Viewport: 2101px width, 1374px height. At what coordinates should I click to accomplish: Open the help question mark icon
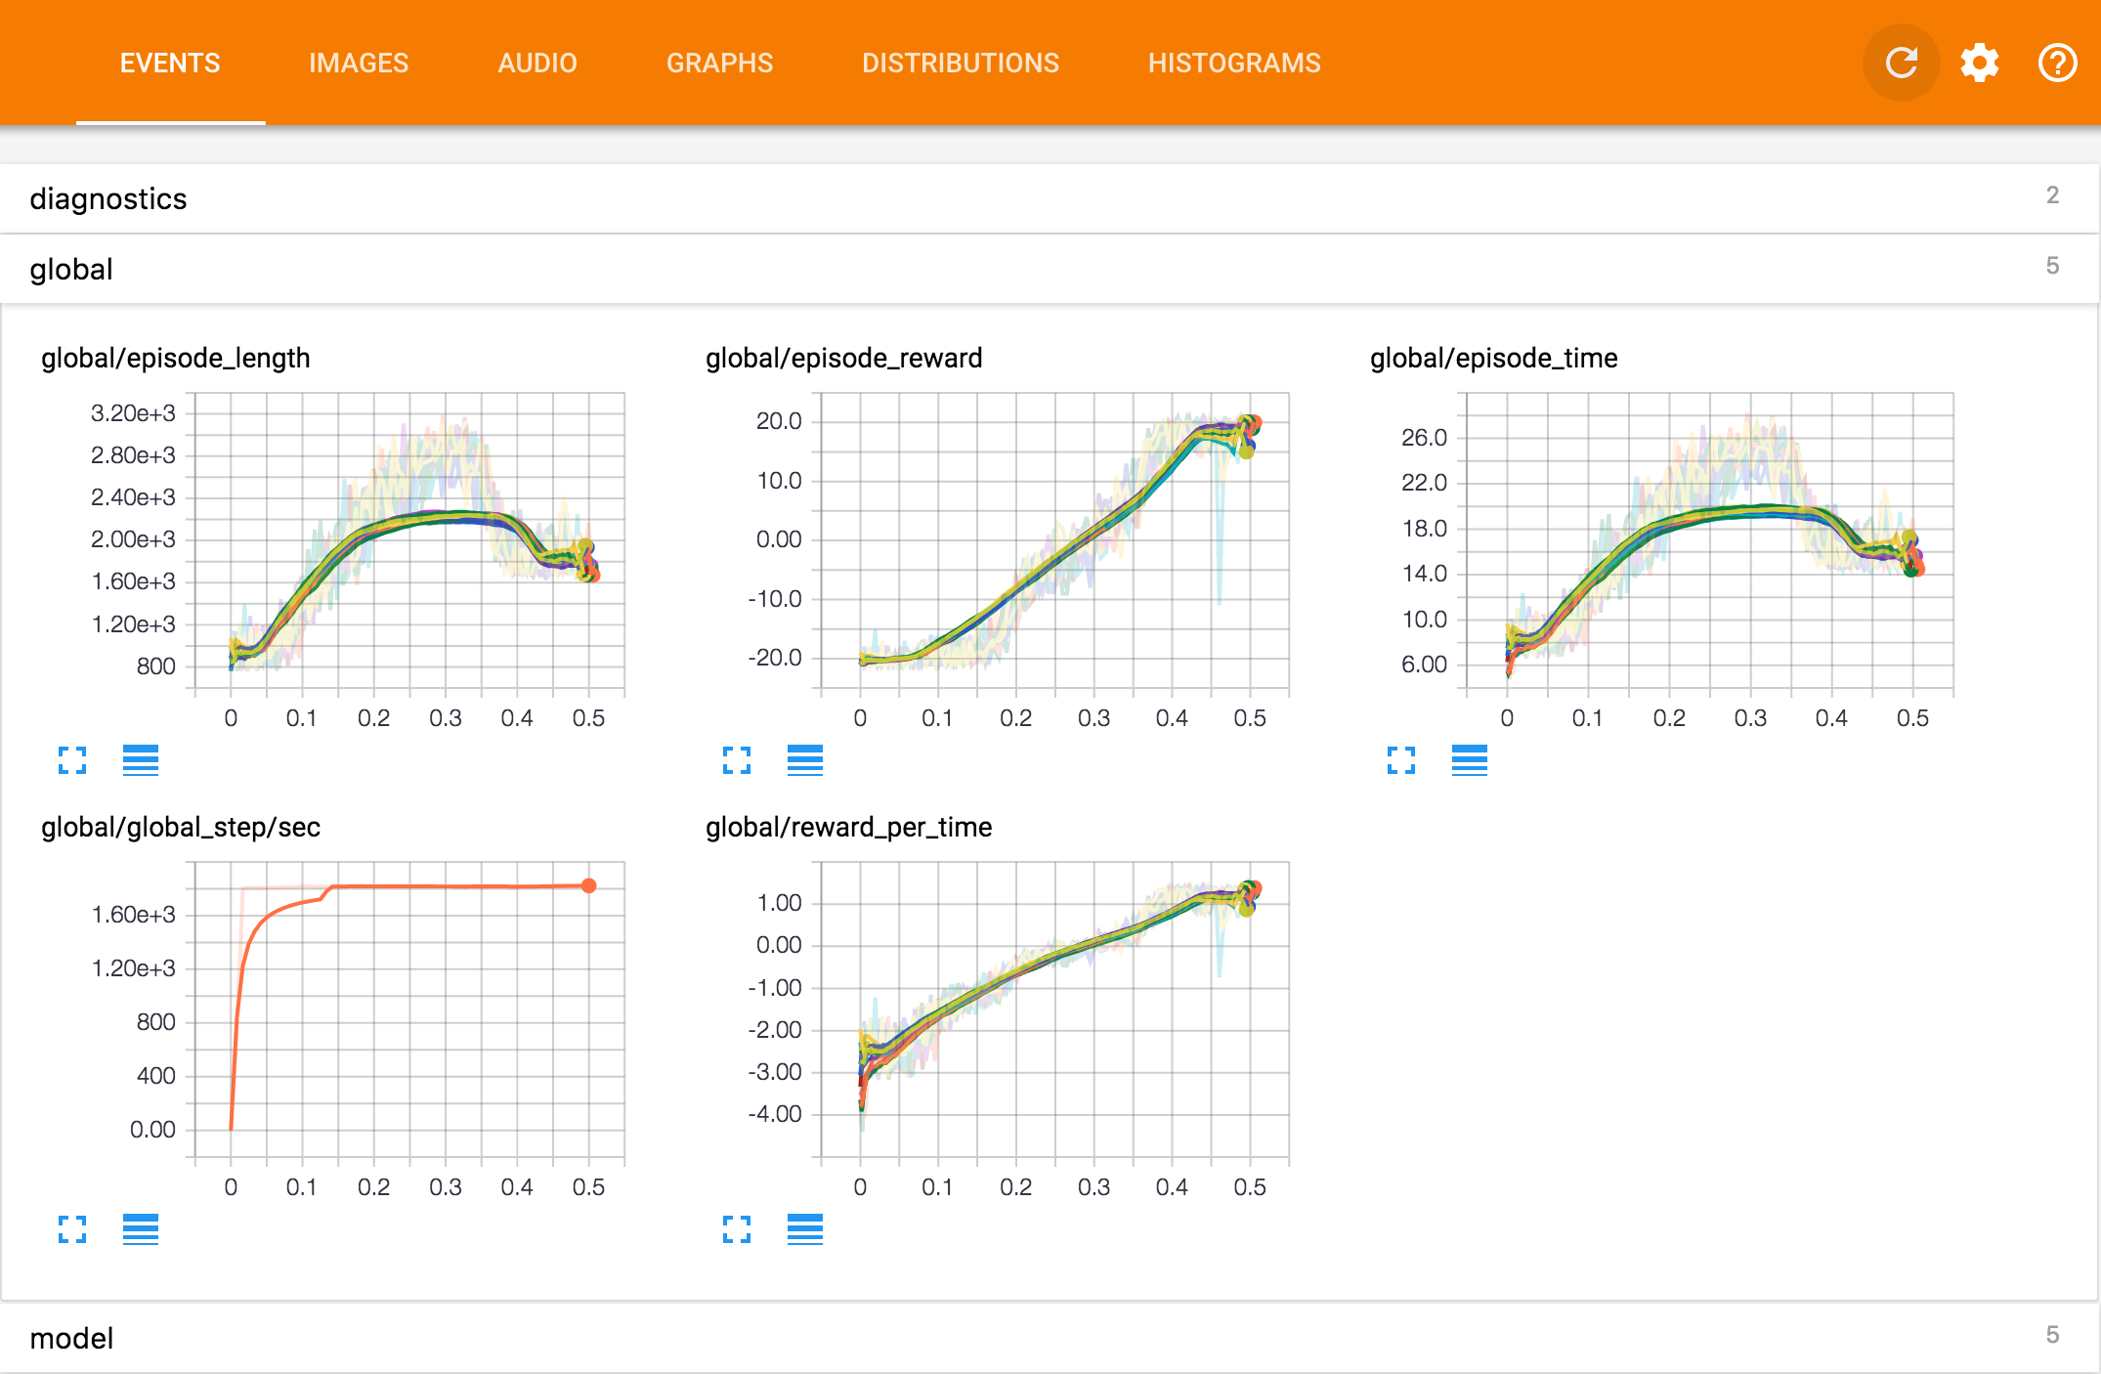pyautogui.click(x=2057, y=64)
